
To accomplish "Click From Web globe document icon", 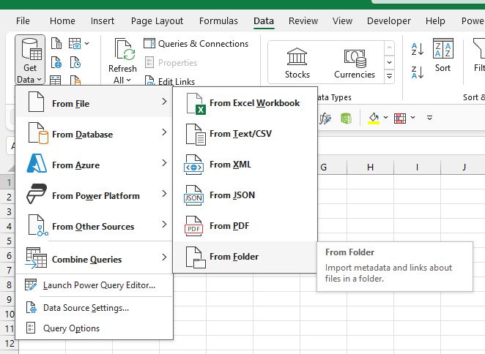I will tap(56, 62).
